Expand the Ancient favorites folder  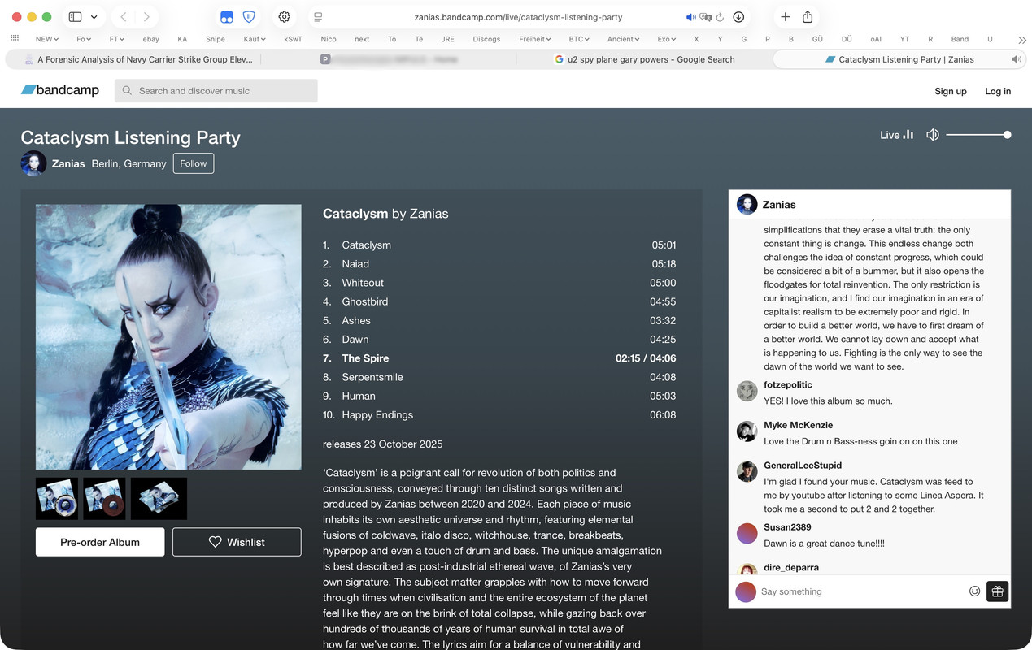pos(623,39)
